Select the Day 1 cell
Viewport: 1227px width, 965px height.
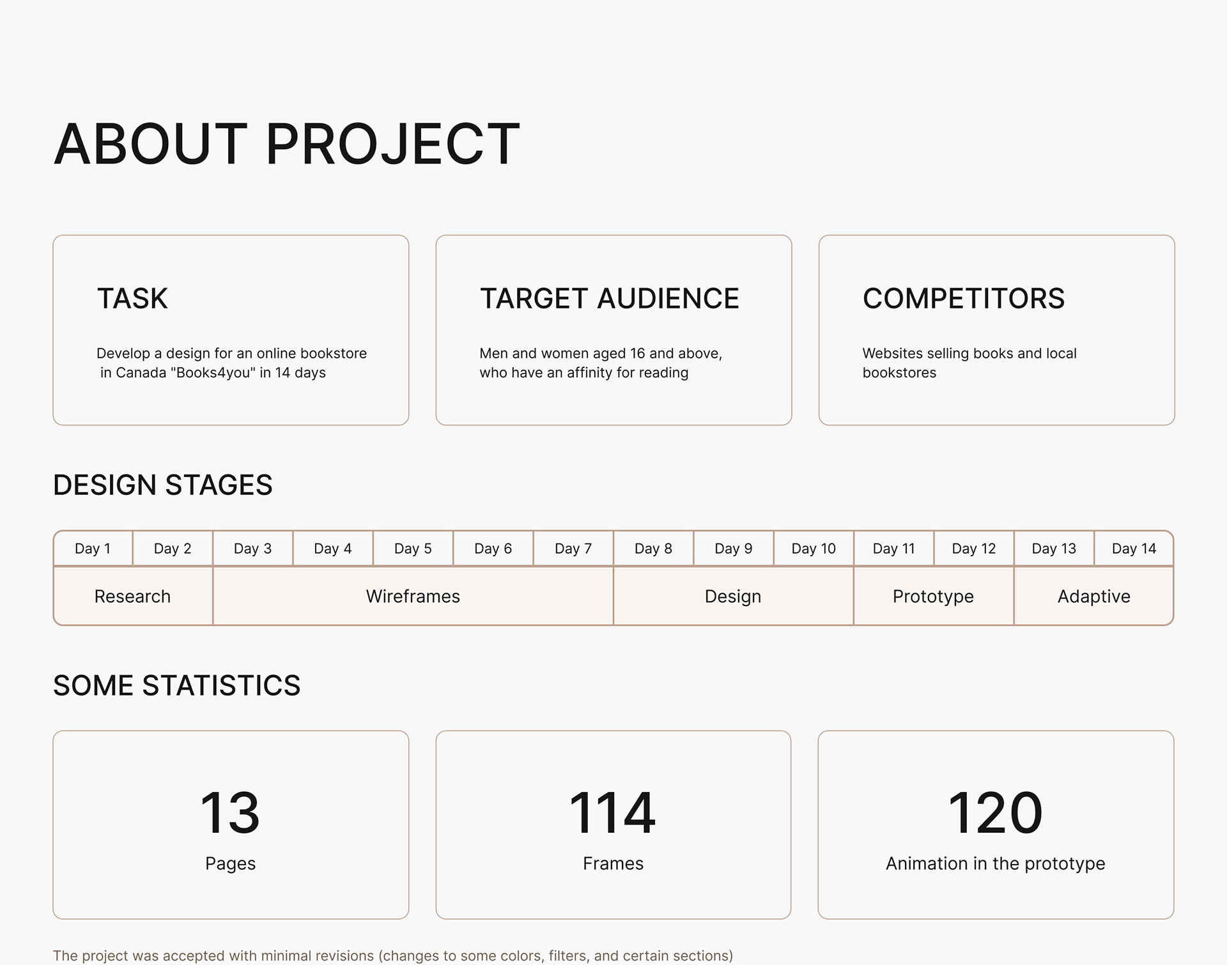tap(93, 549)
